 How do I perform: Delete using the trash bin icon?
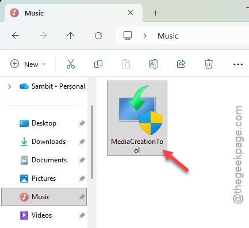pos(209,64)
